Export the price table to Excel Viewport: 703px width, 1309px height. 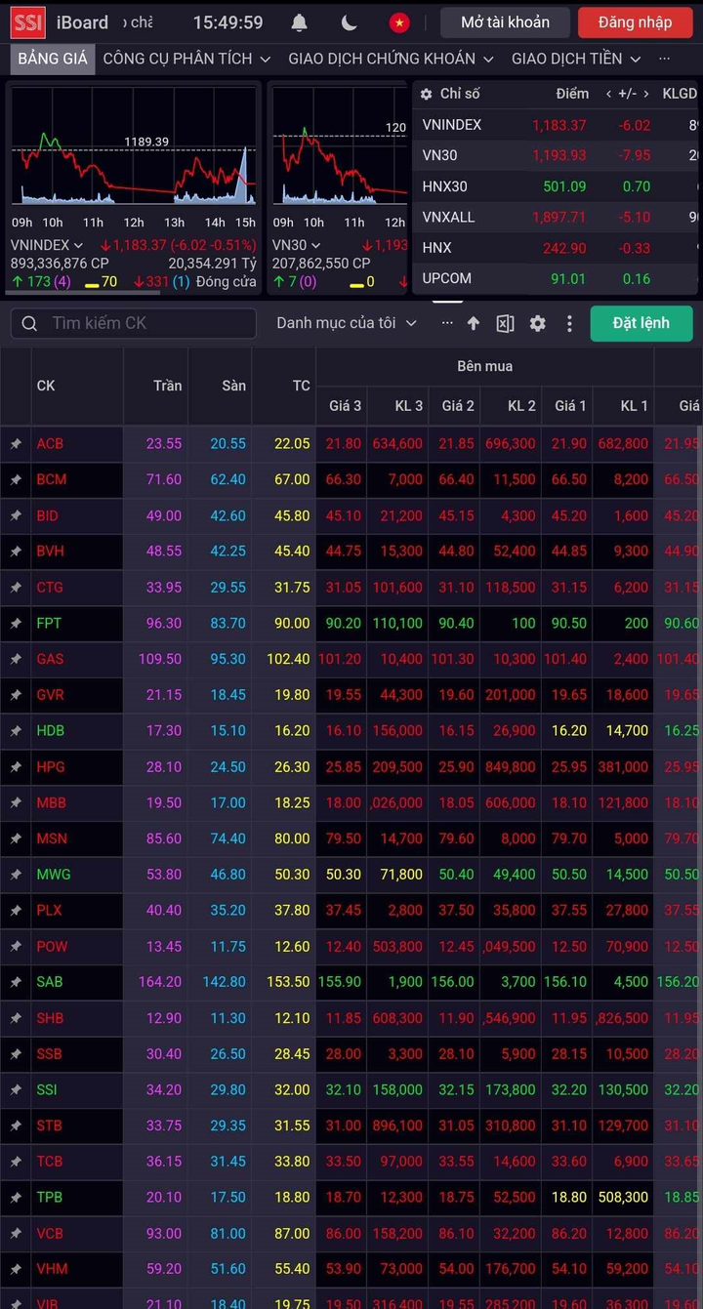click(x=505, y=323)
